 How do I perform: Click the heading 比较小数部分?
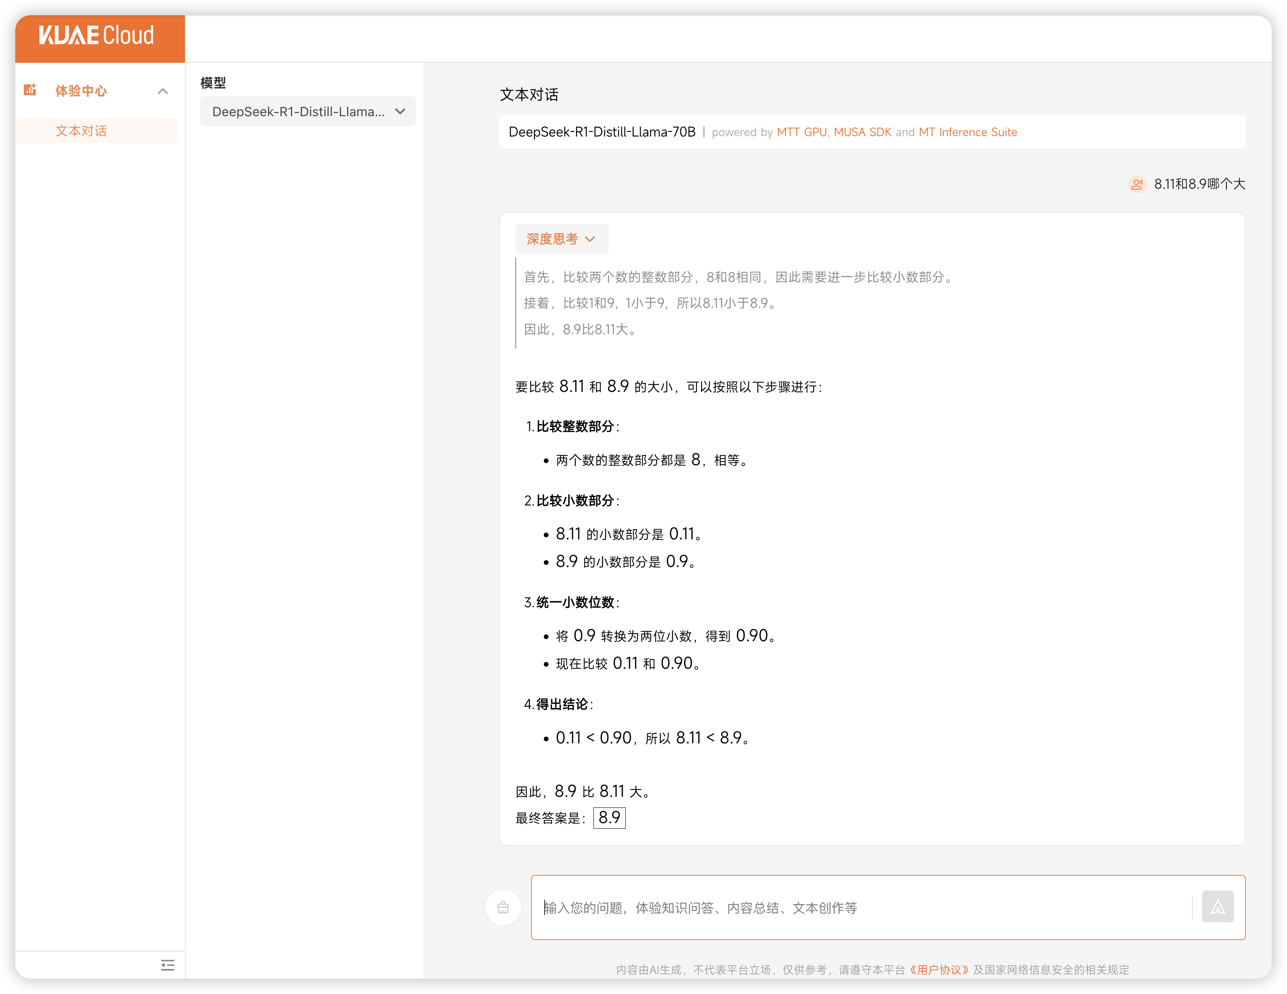click(x=575, y=501)
